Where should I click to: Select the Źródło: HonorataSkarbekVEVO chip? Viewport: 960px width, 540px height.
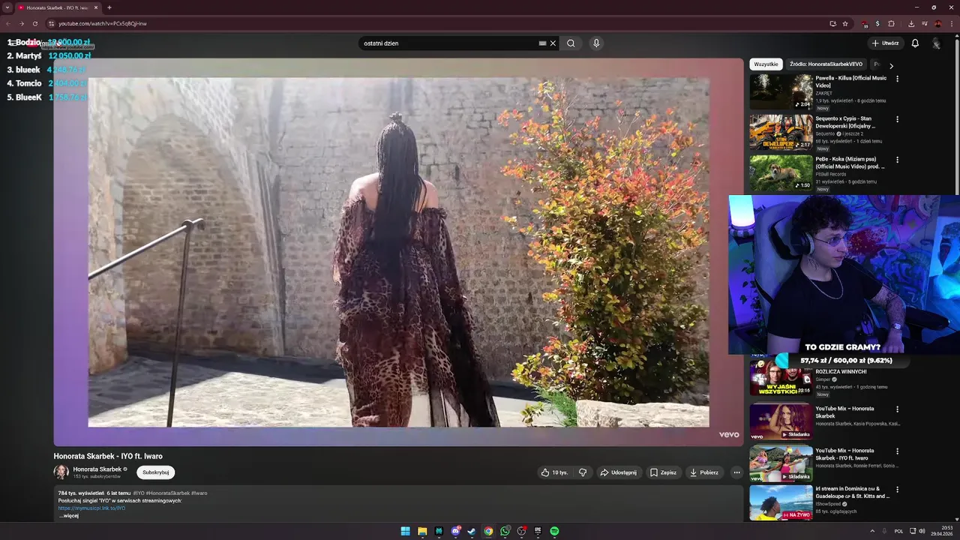pos(826,64)
